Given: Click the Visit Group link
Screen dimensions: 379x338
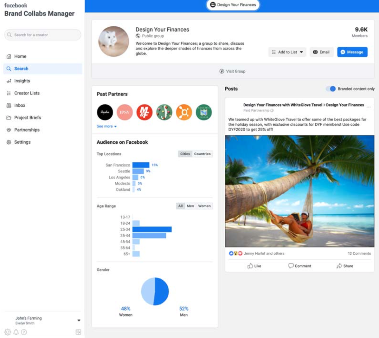Looking at the screenshot, I should pyautogui.click(x=233, y=71).
